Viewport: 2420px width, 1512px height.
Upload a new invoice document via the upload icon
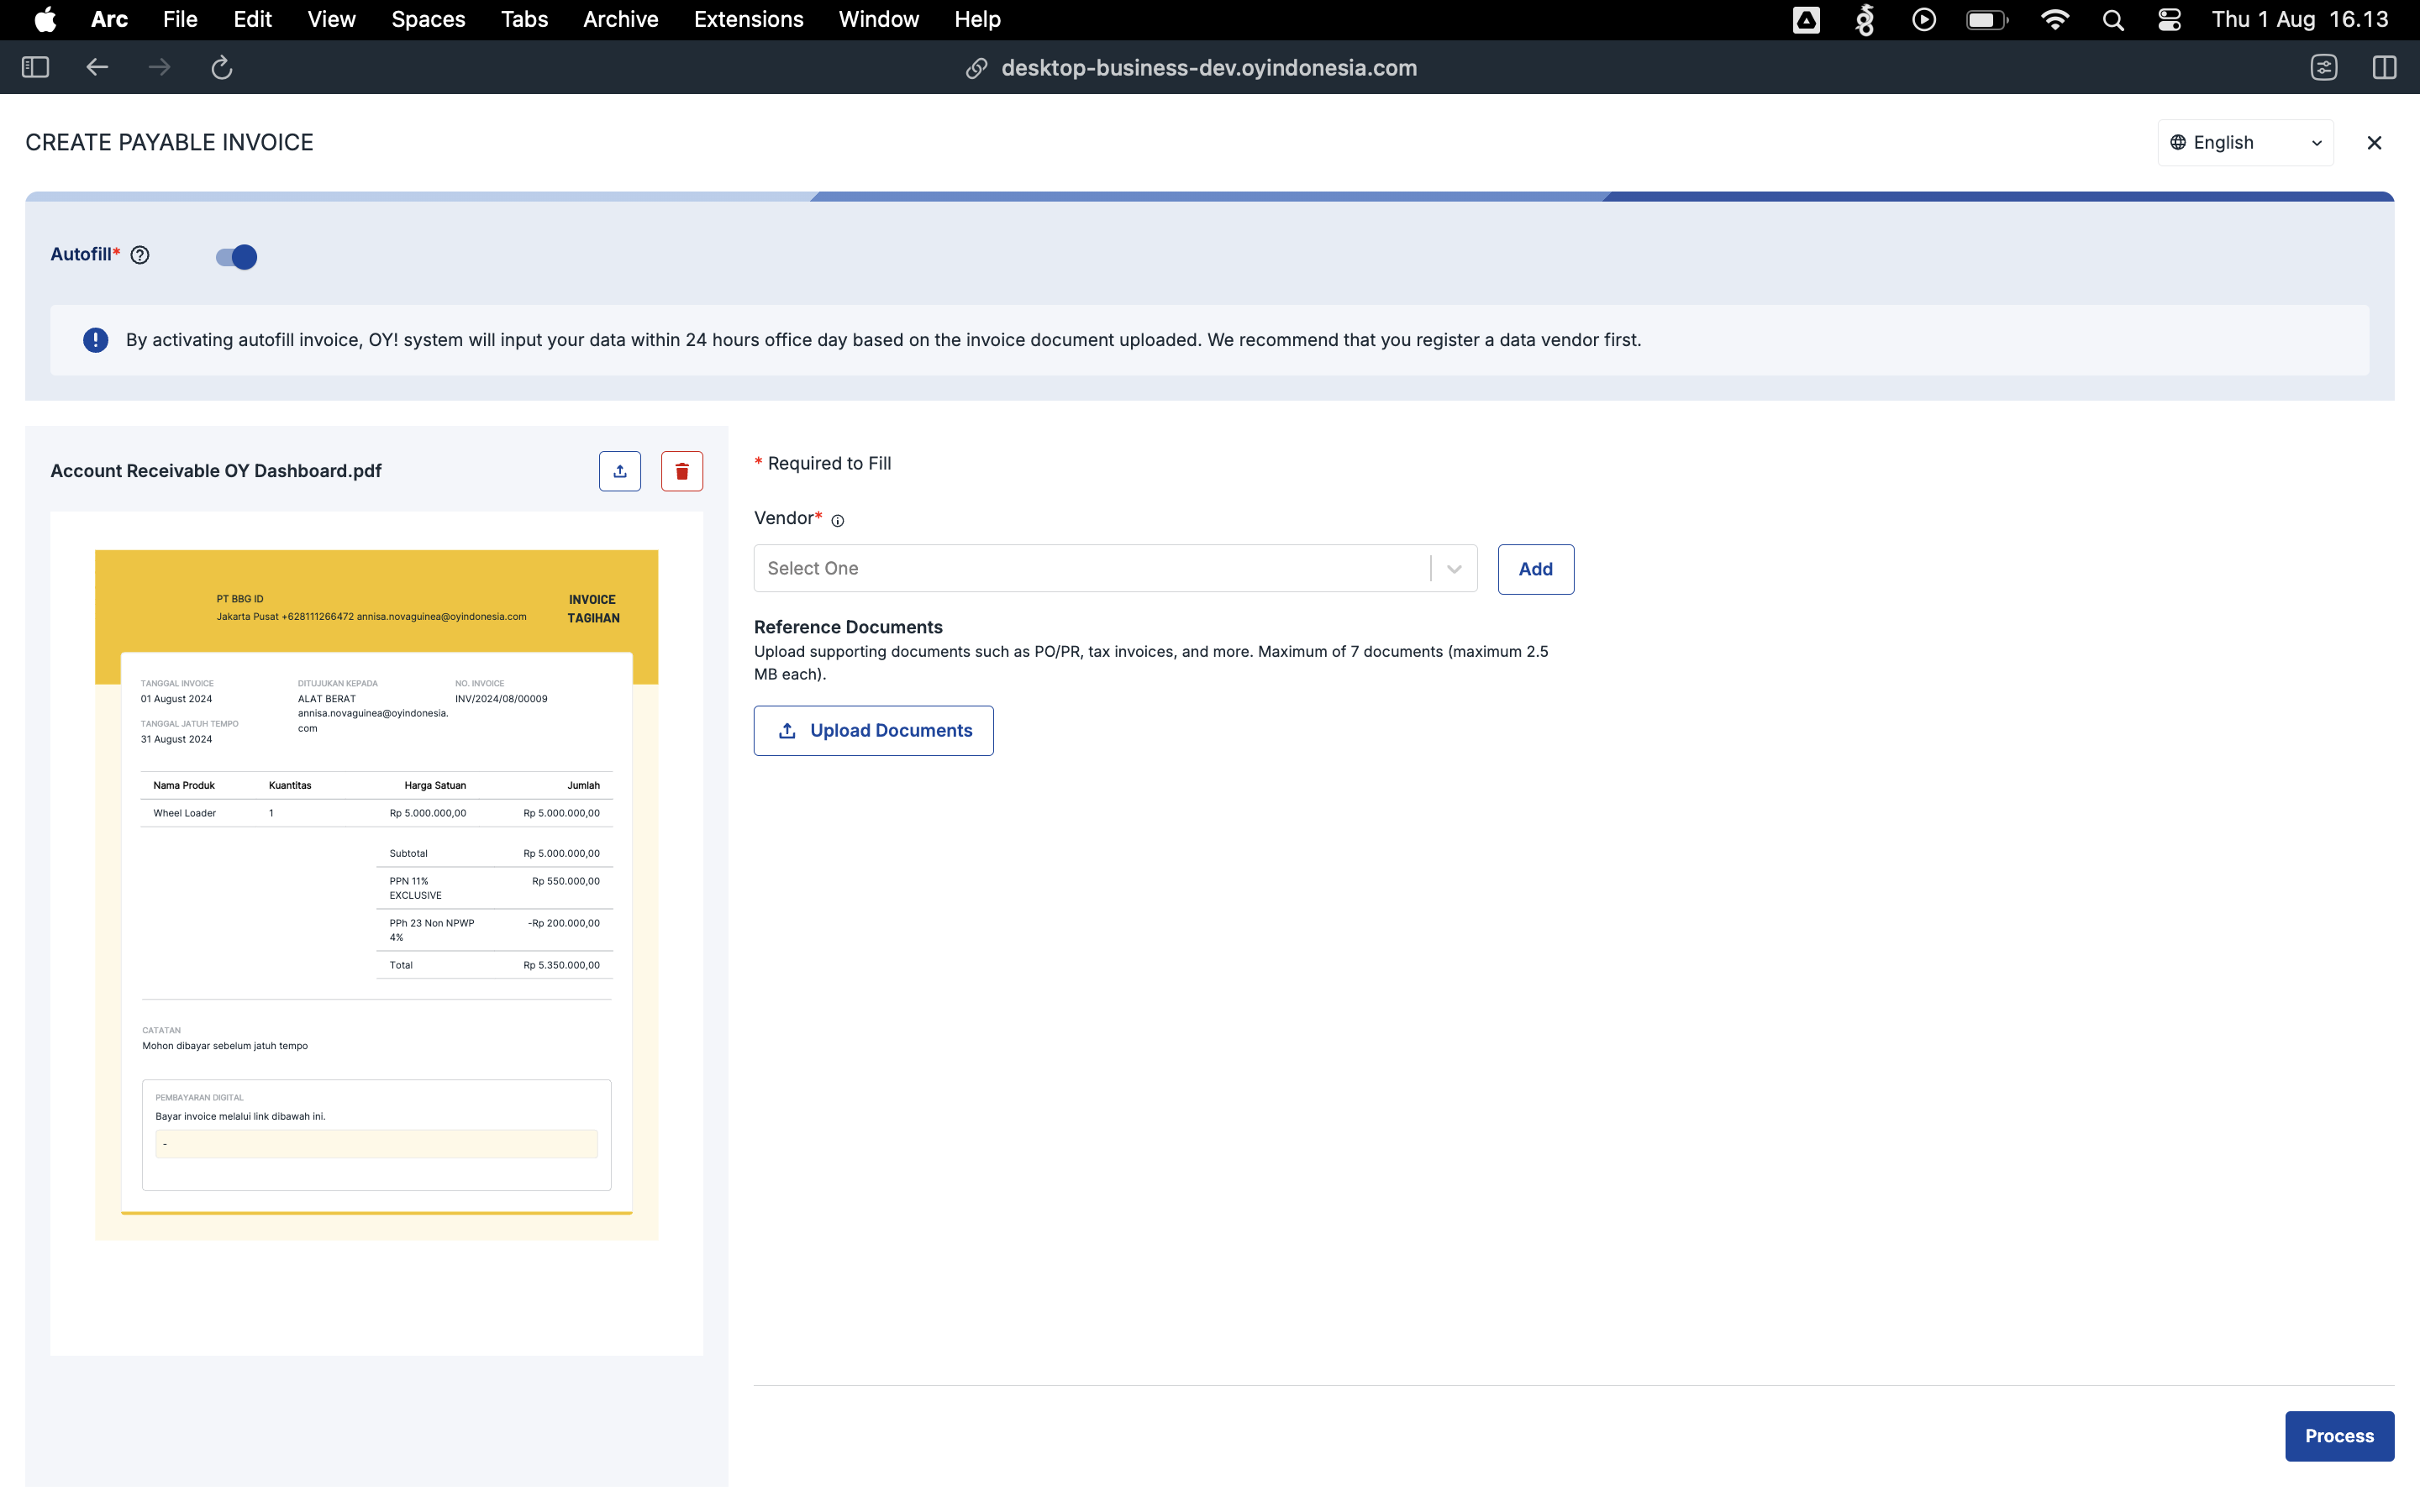click(x=619, y=470)
